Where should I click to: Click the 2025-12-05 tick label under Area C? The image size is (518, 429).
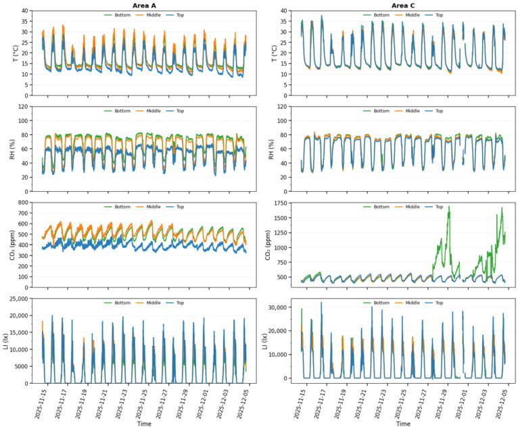click(502, 402)
